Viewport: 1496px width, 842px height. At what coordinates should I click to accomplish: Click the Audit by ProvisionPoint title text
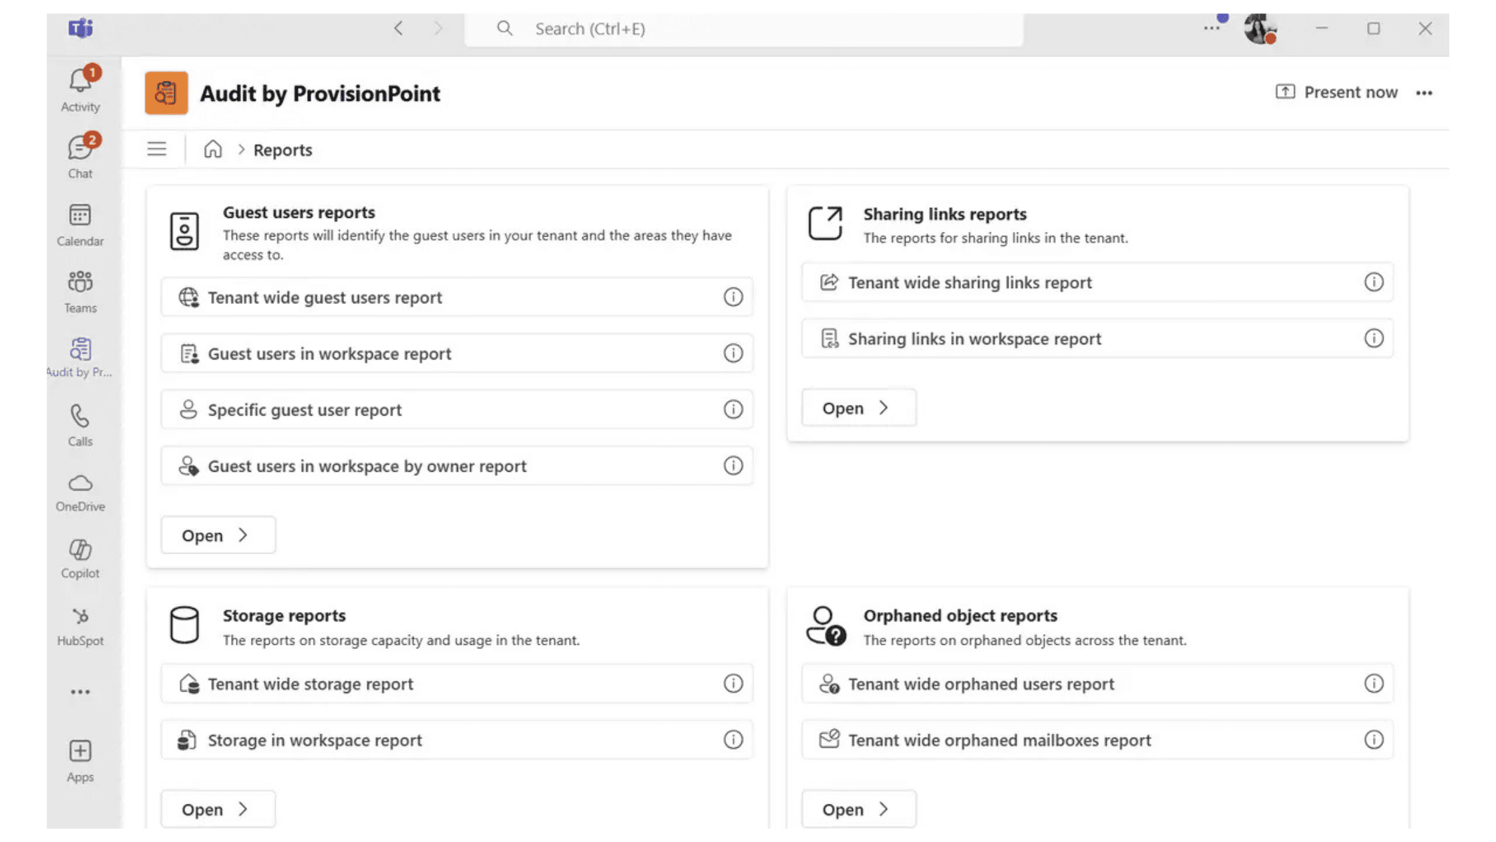point(320,94)
